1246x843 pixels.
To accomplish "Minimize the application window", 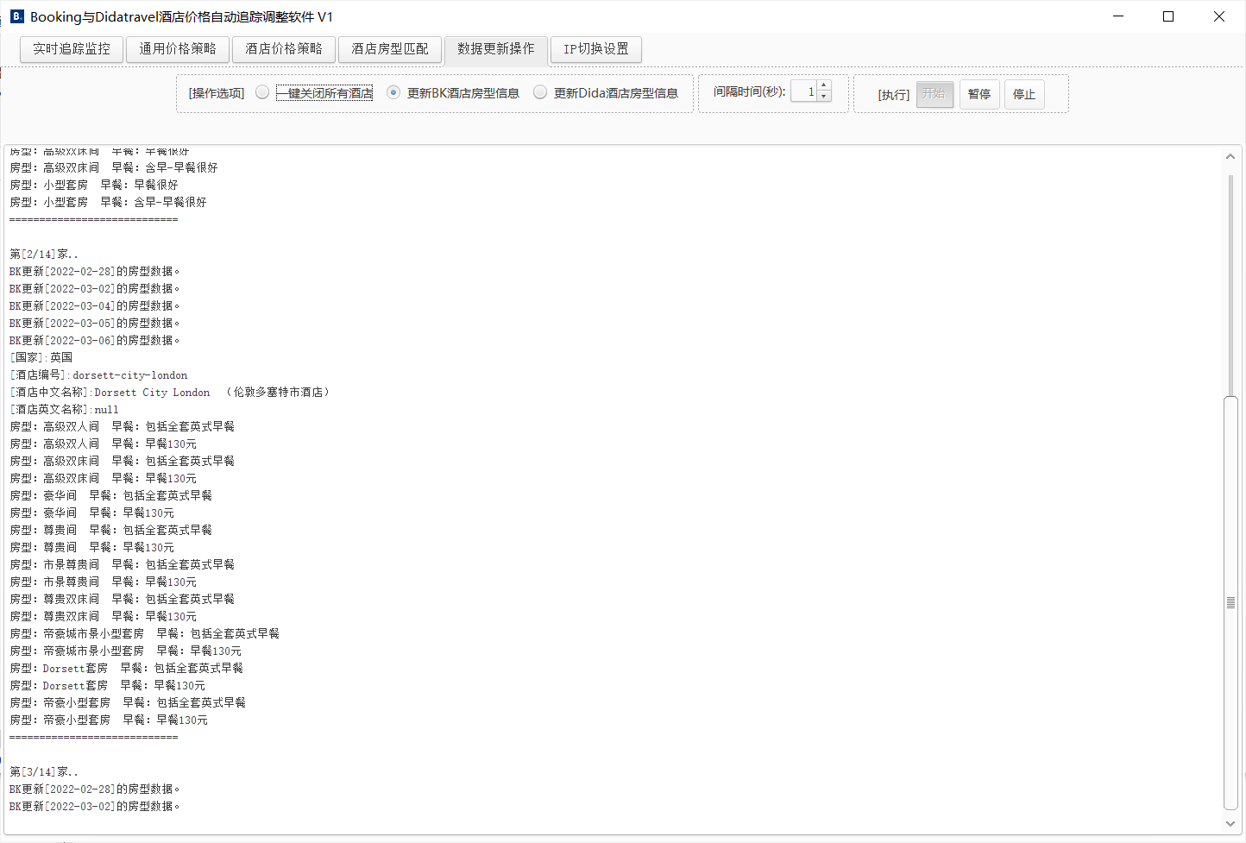I will pos(1118,16).
